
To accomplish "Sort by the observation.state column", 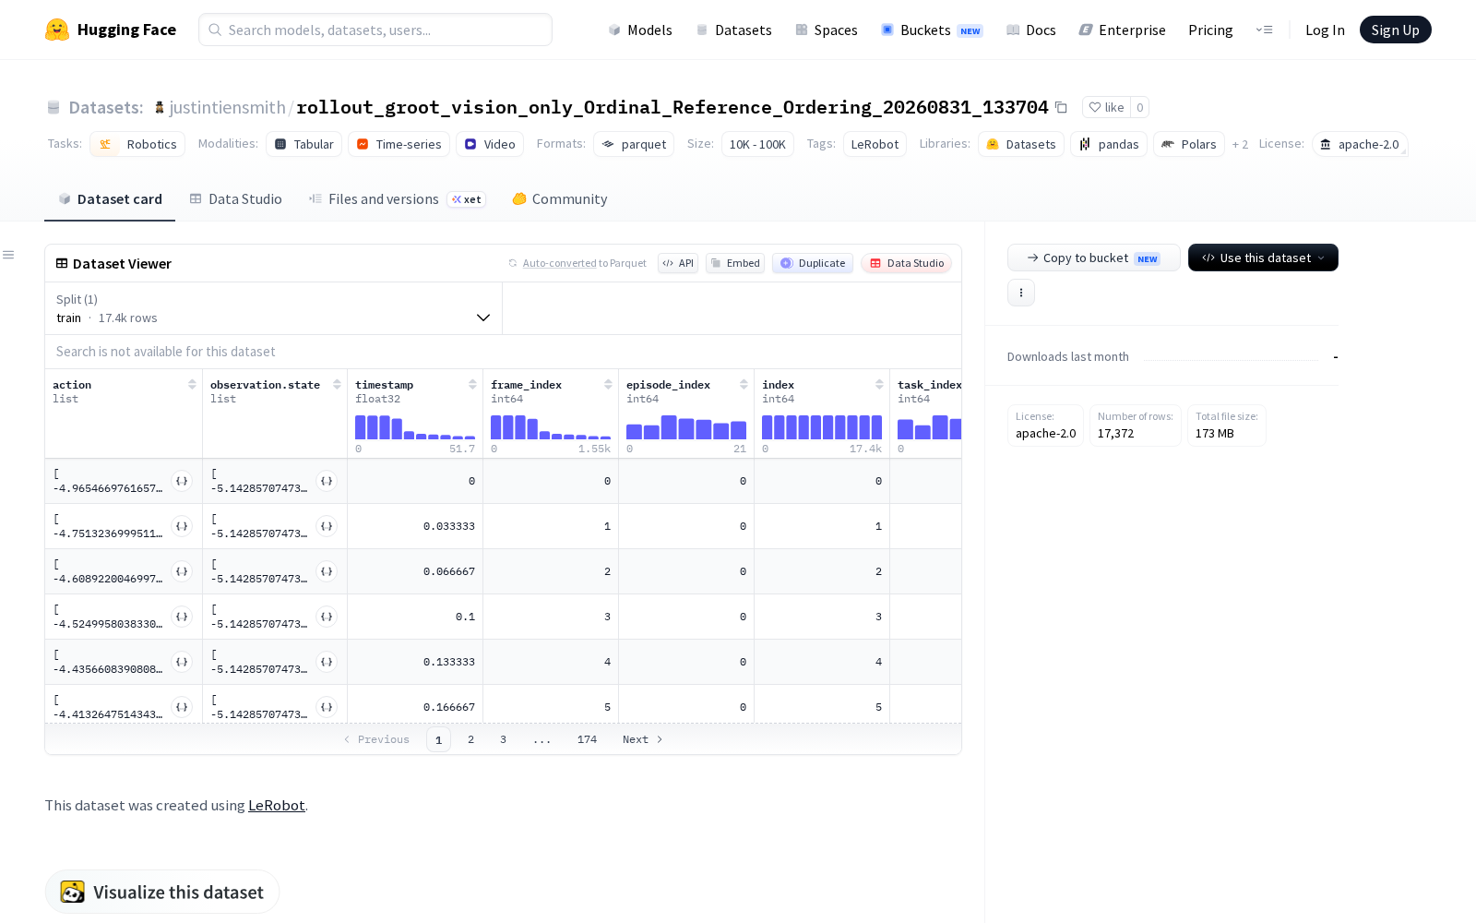I will point(337,385).
